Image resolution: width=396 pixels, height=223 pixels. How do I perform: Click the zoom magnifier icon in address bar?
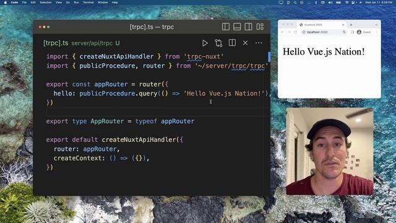coord(344,32)
